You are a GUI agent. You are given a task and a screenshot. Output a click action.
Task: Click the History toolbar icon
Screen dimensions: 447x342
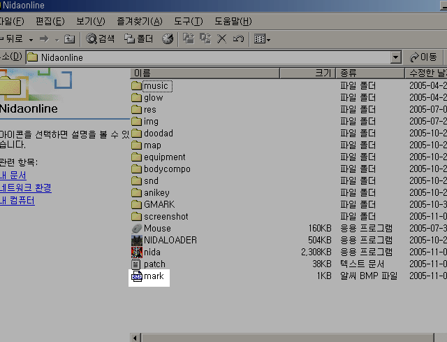click(x=168, y=39)
